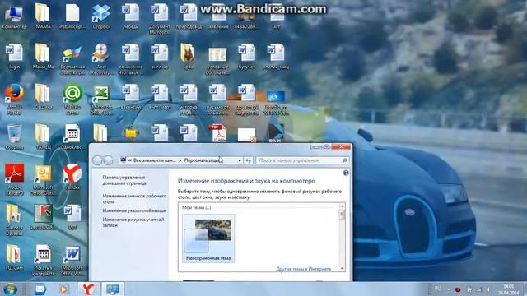Expand arrow after Все элементы breadcrumb
The image size is (527, 296).
(180, 160)
